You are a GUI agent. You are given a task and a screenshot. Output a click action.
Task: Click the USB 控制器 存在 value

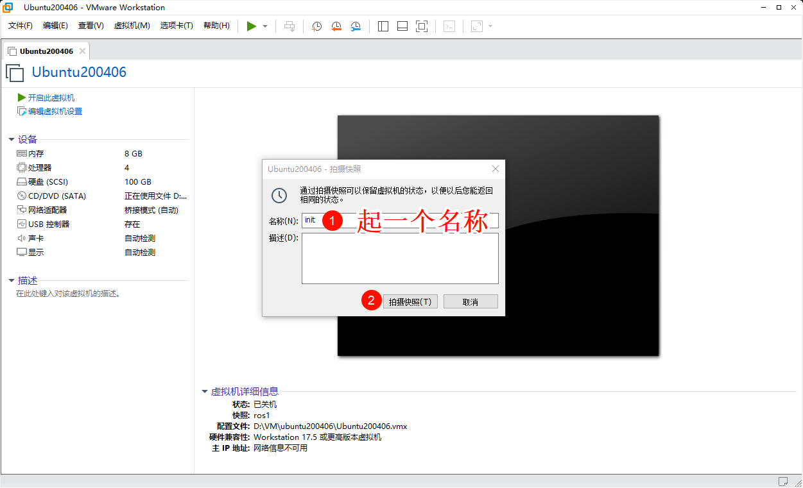tap(132, 224)
